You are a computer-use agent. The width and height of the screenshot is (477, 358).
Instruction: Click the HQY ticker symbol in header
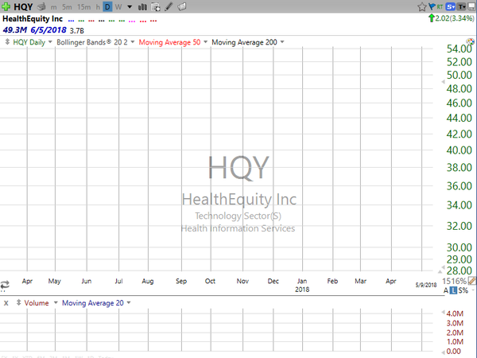pos(23,6)
